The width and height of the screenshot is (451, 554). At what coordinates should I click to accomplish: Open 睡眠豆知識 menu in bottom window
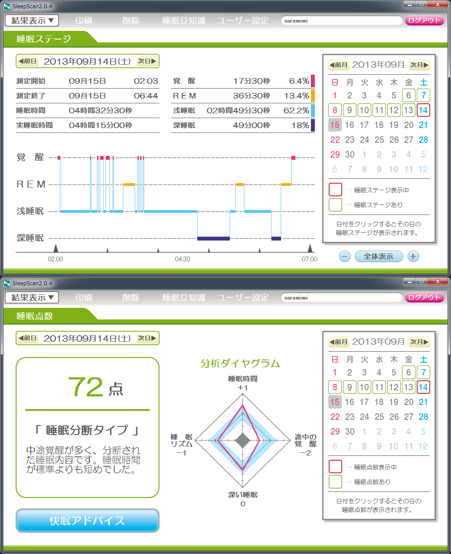pyautogui.click(x=183, y=297)
